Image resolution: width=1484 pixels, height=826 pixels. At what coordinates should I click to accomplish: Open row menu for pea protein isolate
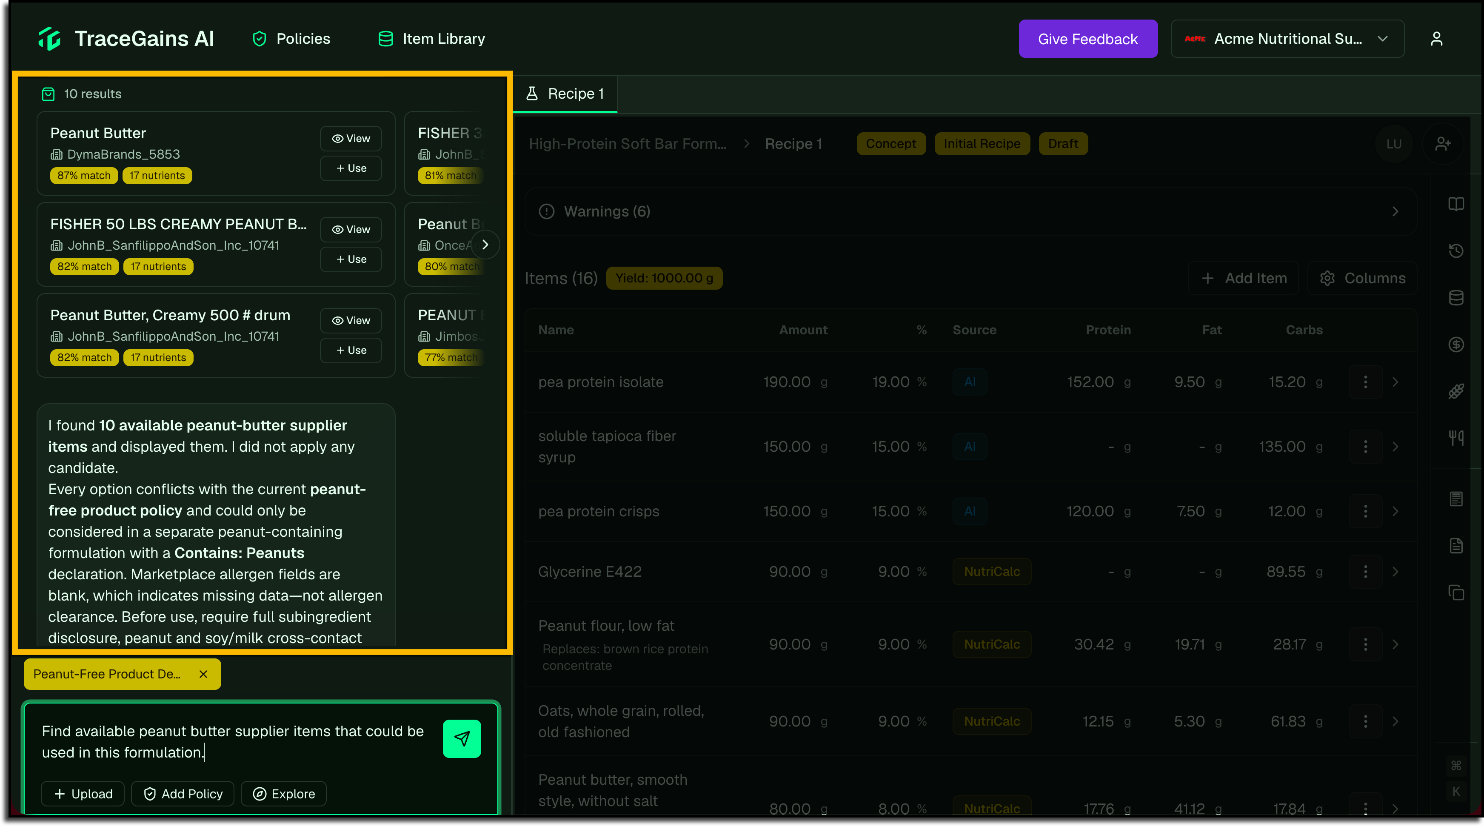1365,382
